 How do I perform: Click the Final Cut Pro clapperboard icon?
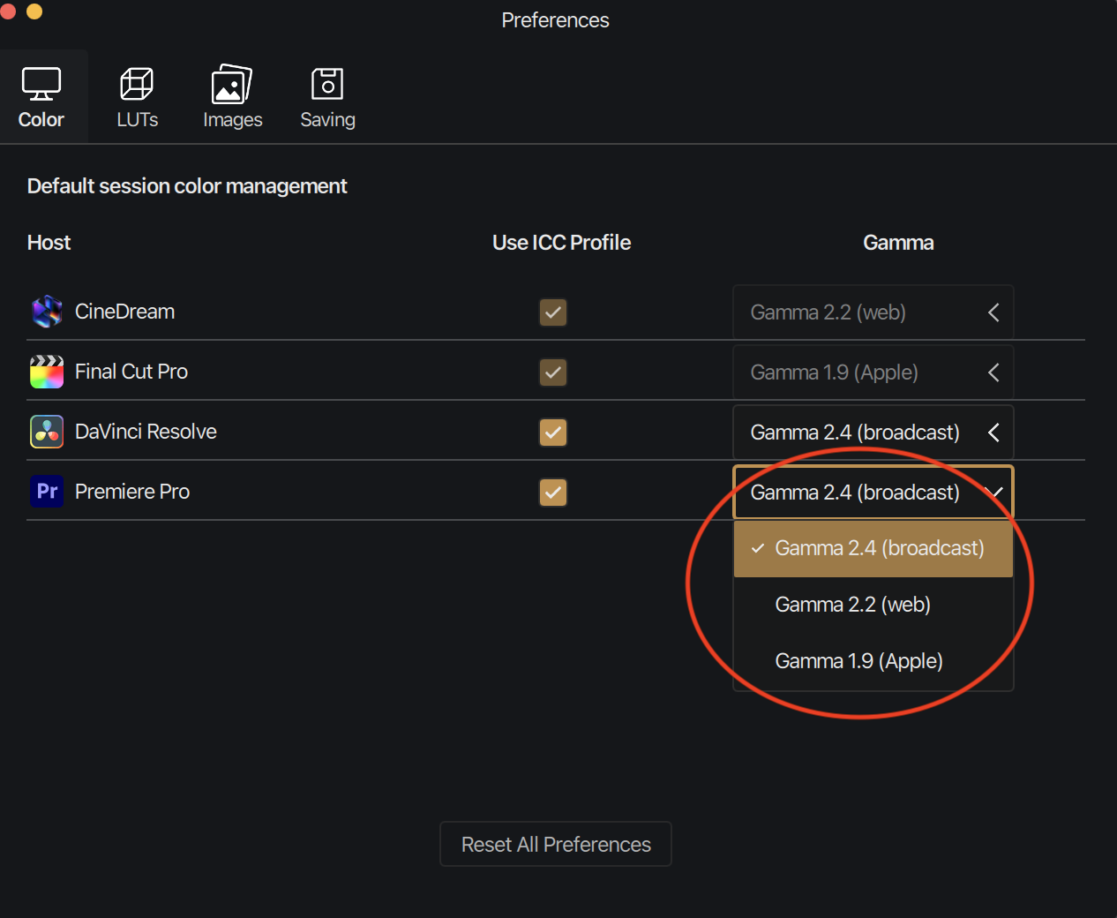coord(47,372)
